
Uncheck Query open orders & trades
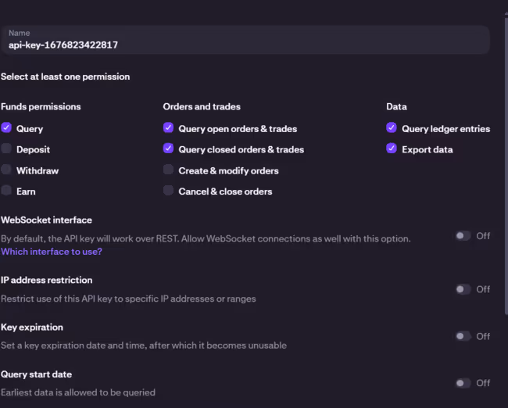(168, 128)
